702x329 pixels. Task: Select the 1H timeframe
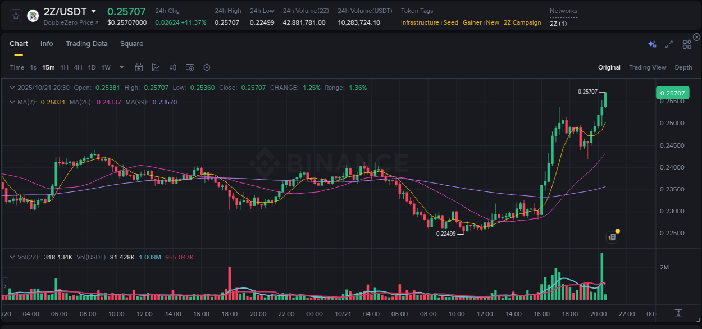pyautogui.click(x=65, y=67)
